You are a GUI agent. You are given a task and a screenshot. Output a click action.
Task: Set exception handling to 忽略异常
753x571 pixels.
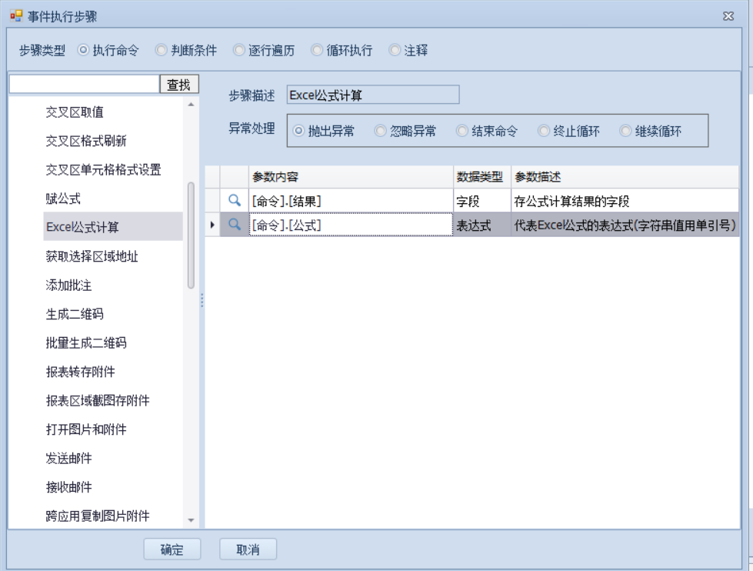point(381,132)
